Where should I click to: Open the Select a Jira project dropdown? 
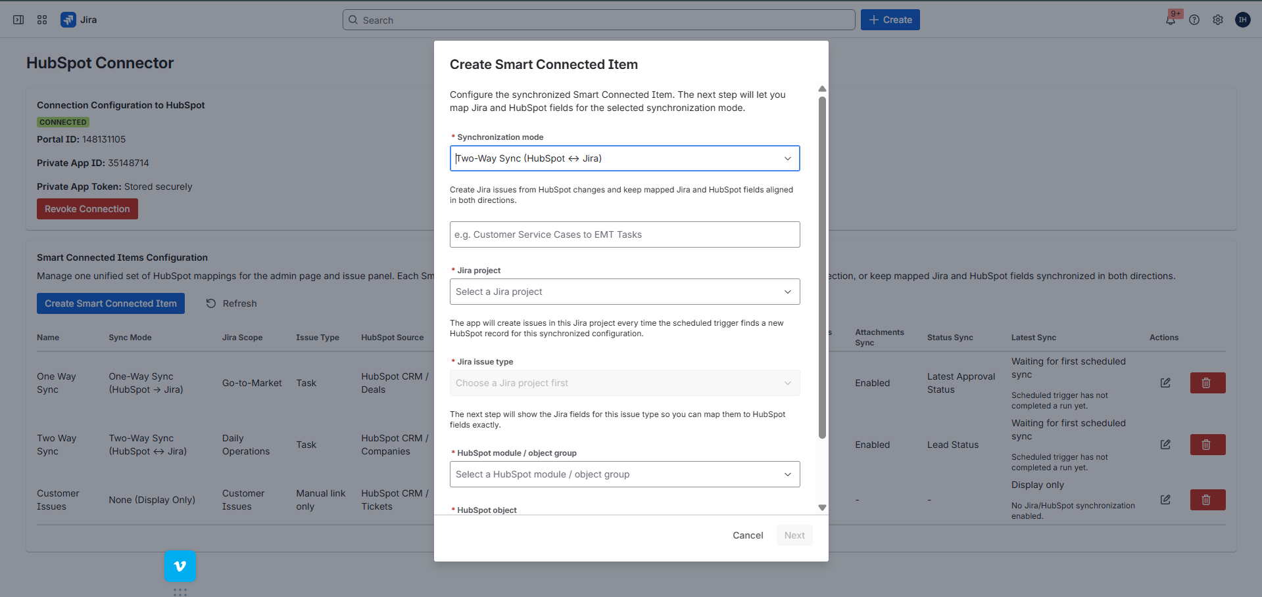click(624, 291)
